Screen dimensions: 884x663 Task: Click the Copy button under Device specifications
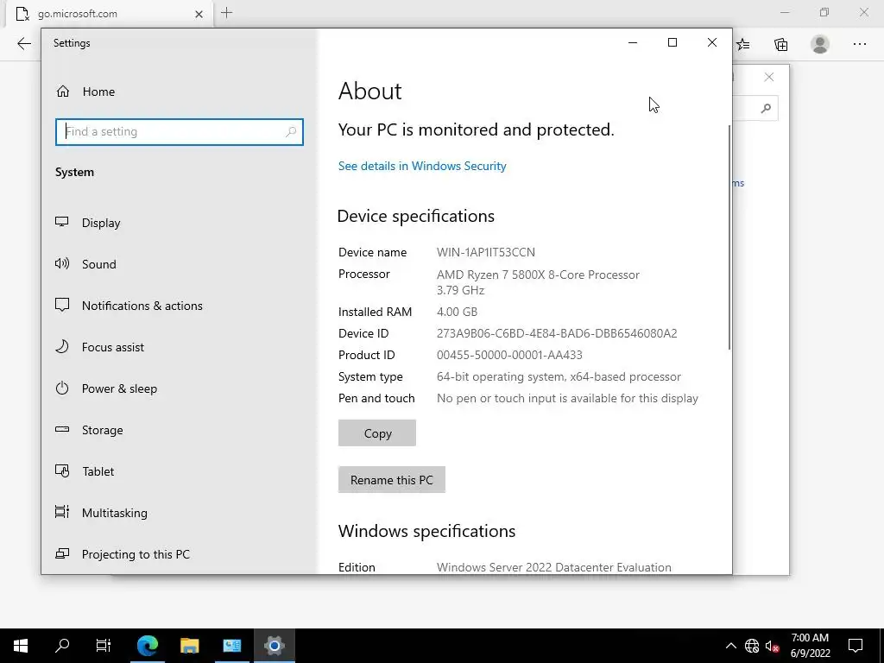[377, 433]
